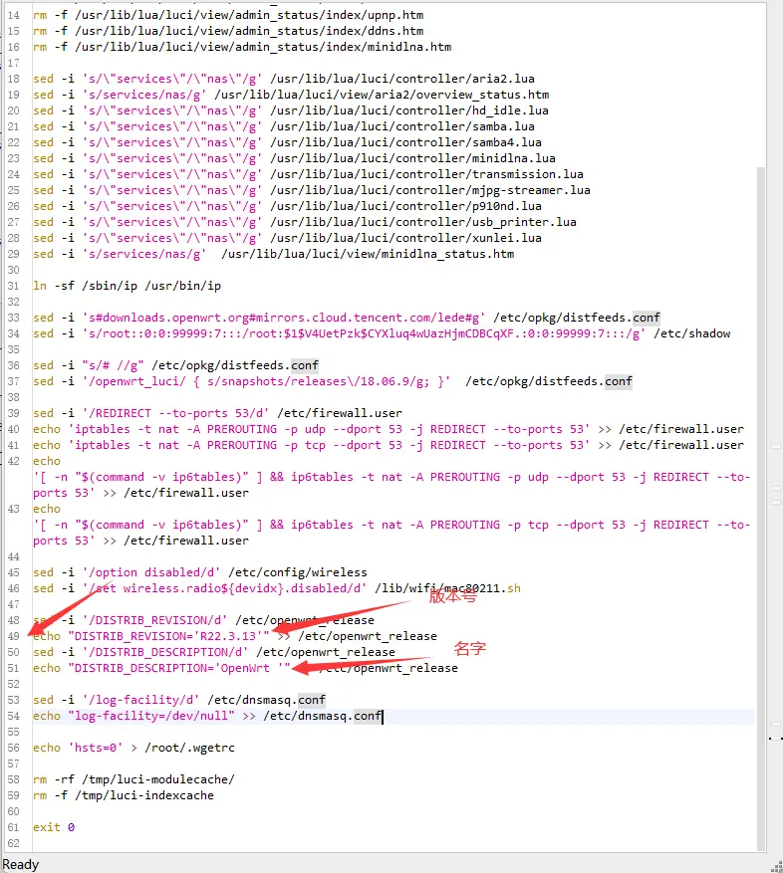
Task: Click the 'echo' keyword on line 42
Action: [47, 461]
